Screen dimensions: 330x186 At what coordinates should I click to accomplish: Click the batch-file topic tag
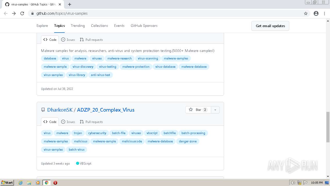[x=119, y=133]
